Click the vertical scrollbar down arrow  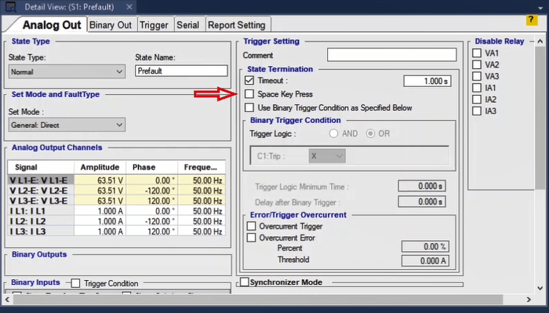point(540,288)
